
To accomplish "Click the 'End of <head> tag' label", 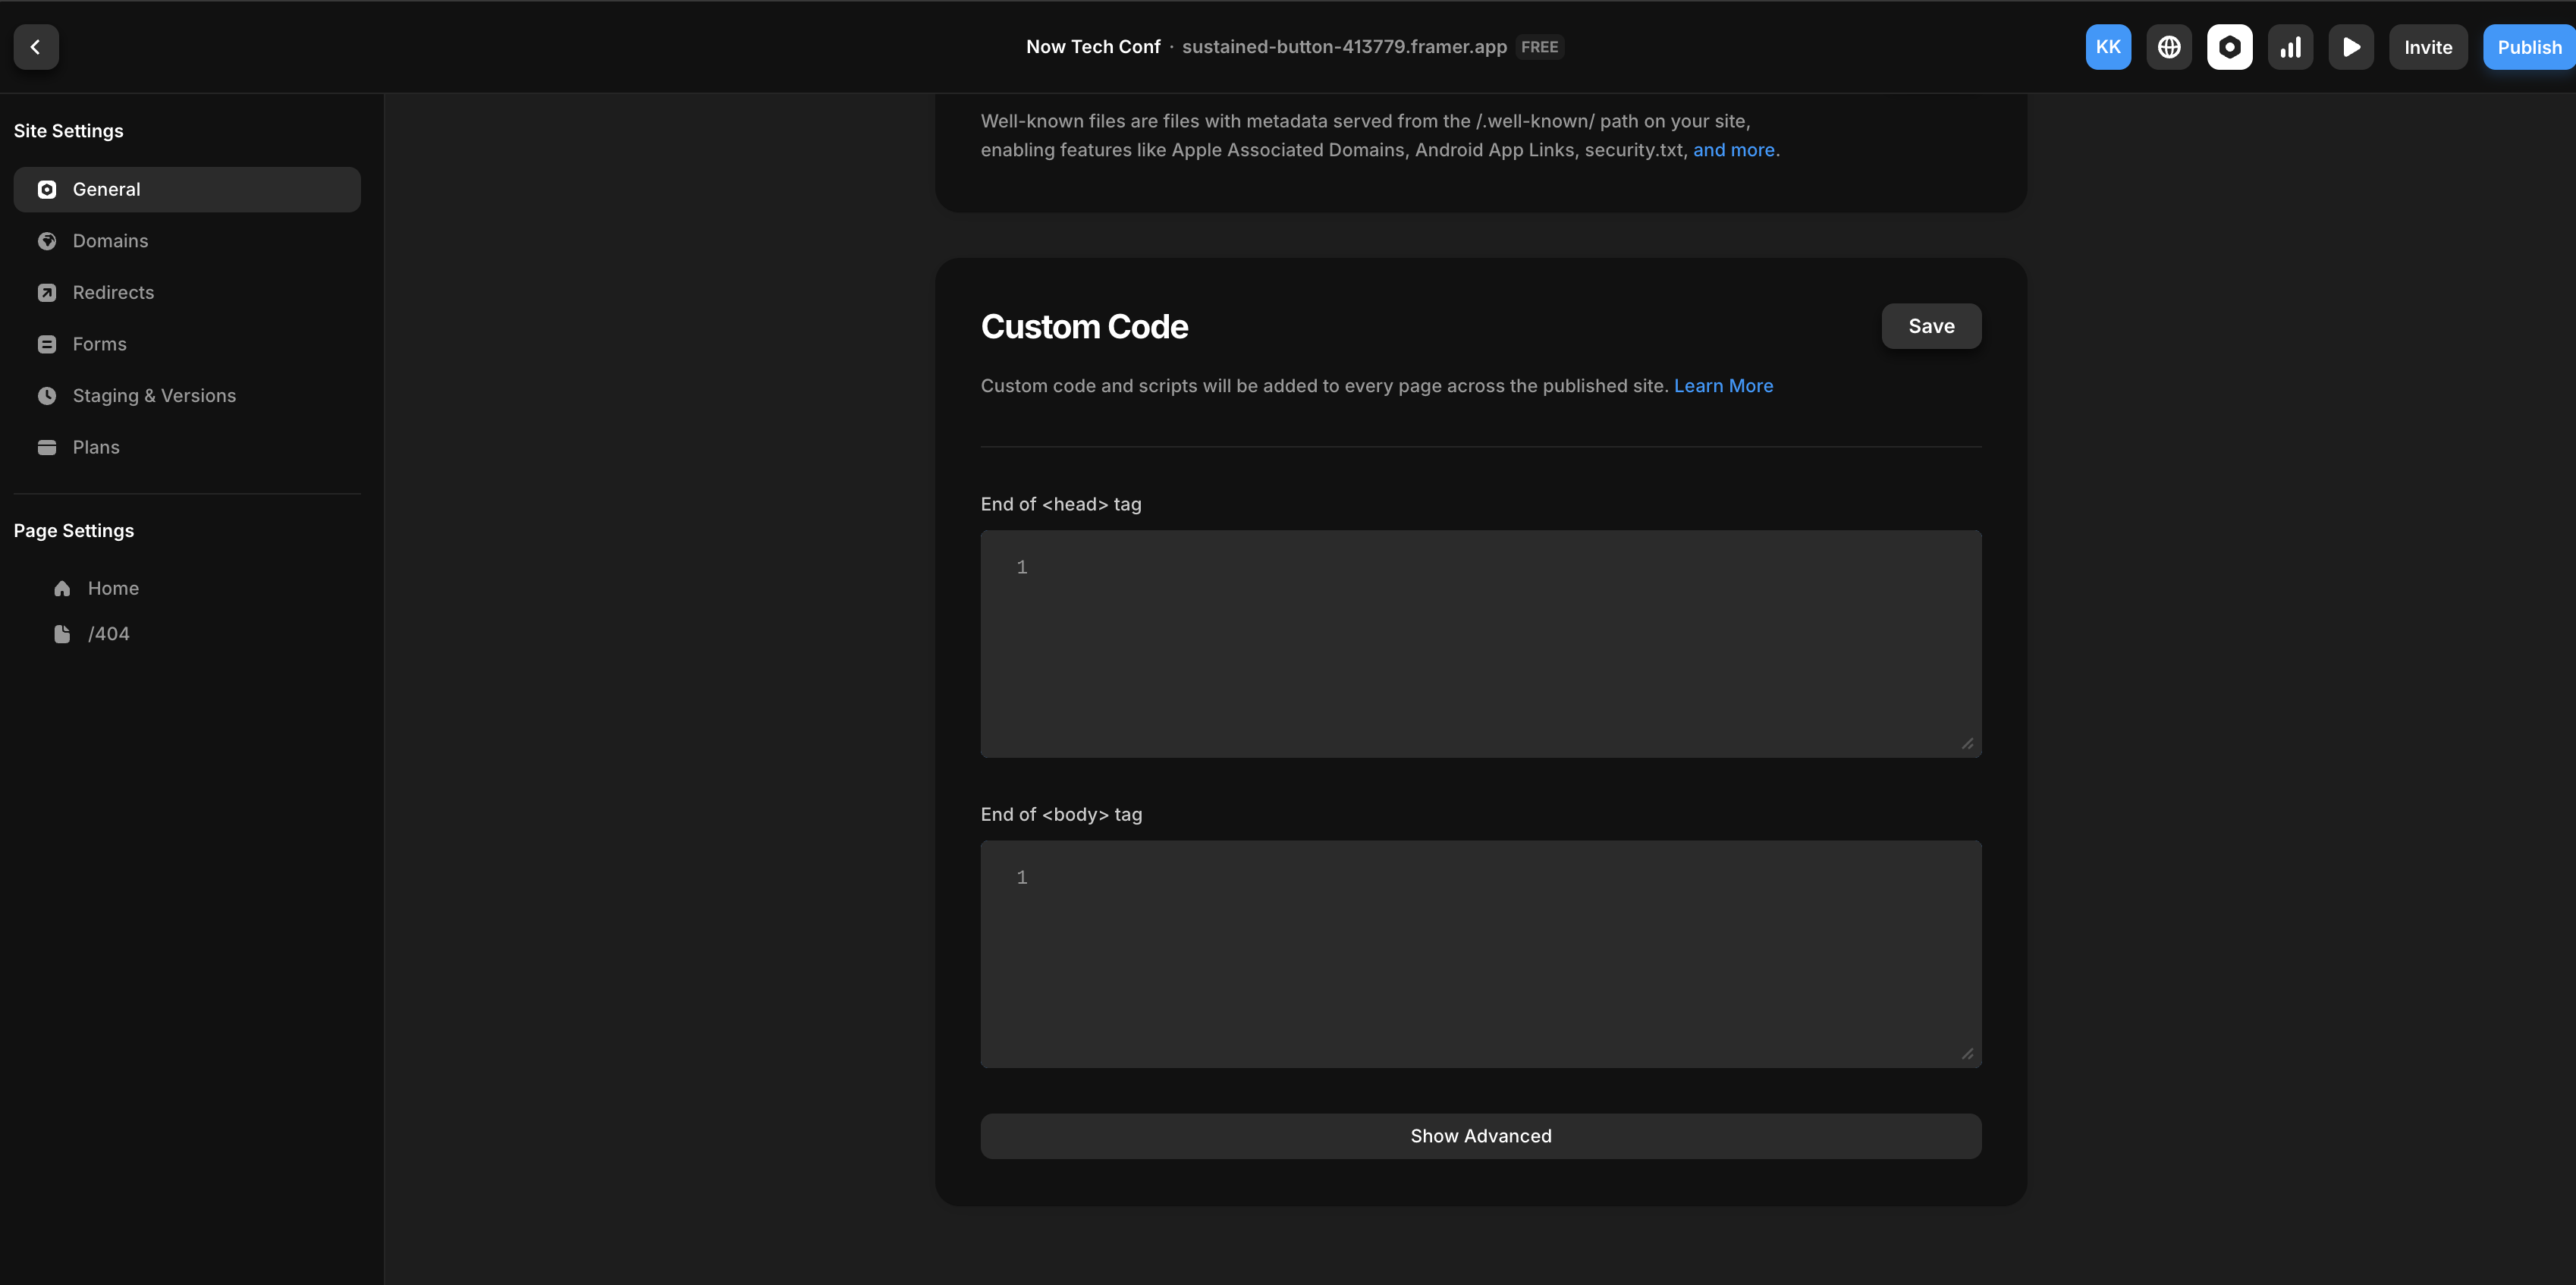I will (1061, 504).
